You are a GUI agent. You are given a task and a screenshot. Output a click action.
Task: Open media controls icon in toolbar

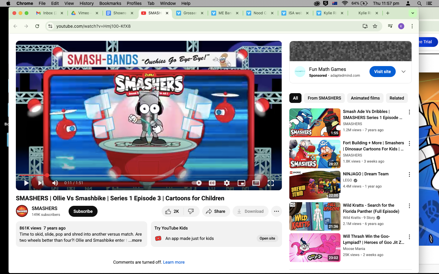tap(390, 26)
